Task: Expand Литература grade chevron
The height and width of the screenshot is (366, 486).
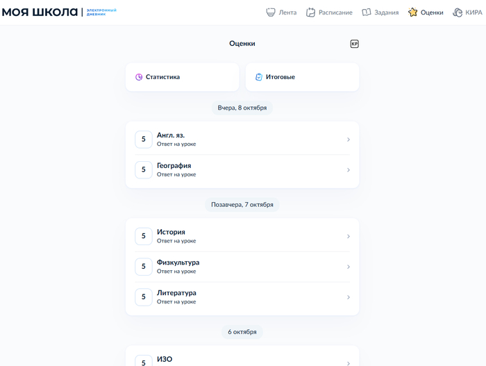Action: [x=349, y=297]
